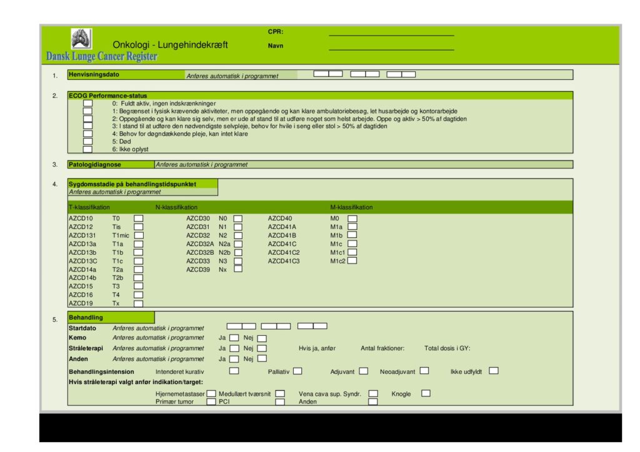Click the "Onkologi - Lungehindekræft" heading

coord(170,45)
